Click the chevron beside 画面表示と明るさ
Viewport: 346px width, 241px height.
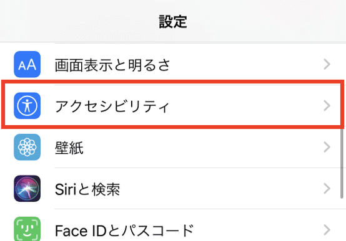click(327, 64)
